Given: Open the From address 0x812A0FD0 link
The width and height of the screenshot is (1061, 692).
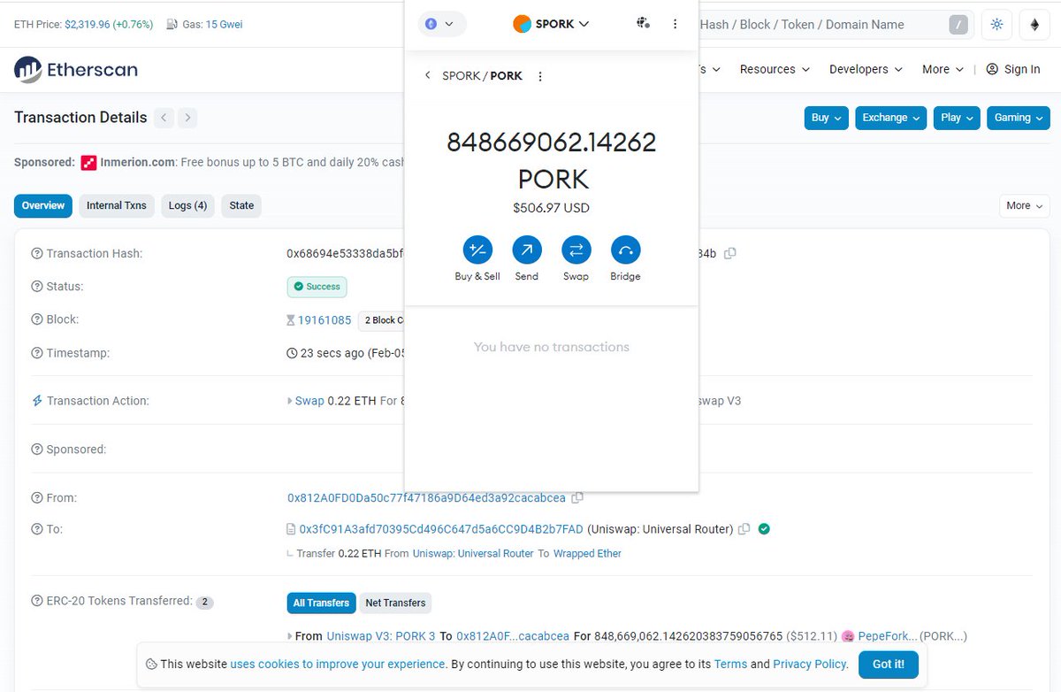Looking at the screenshot, I should (426, 498).
